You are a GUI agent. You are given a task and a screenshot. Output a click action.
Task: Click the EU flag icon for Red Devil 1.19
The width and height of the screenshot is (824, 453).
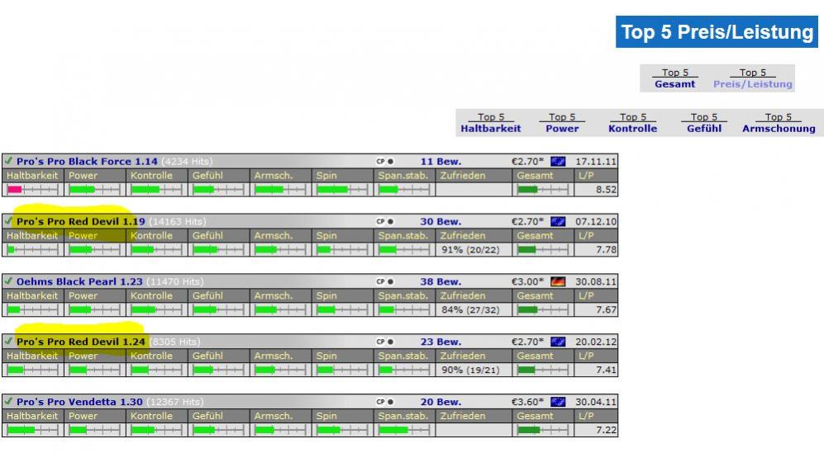[x=558, y=222]
